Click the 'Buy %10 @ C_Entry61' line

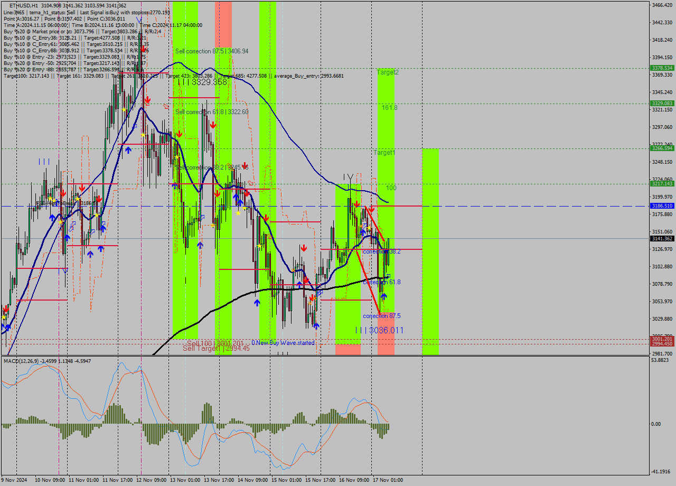76,44
